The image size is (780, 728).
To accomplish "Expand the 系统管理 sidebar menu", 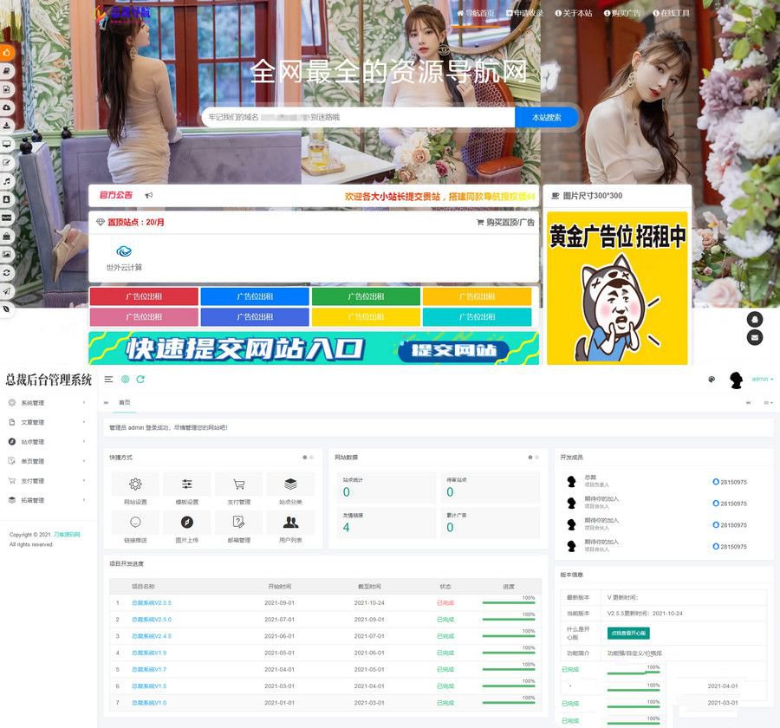I will pos(28,401).
